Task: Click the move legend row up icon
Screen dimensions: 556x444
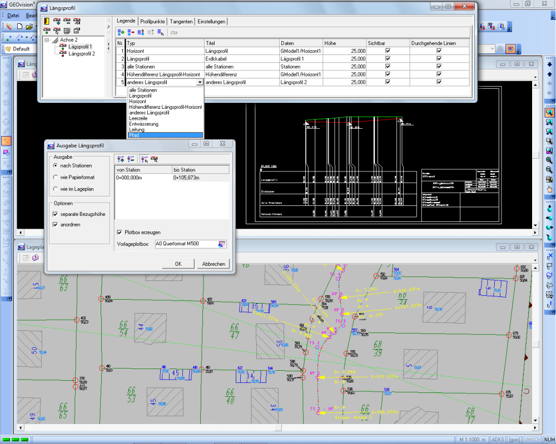Action: [141, 32]
